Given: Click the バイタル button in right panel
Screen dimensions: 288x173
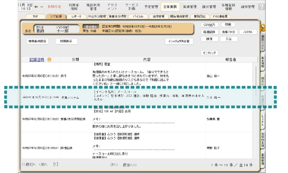Looking at the screenshot, I should [248, 32].
